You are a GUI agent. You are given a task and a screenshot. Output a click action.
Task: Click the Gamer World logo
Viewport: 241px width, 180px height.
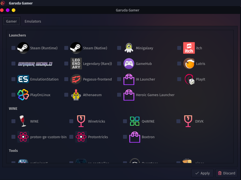35,64
